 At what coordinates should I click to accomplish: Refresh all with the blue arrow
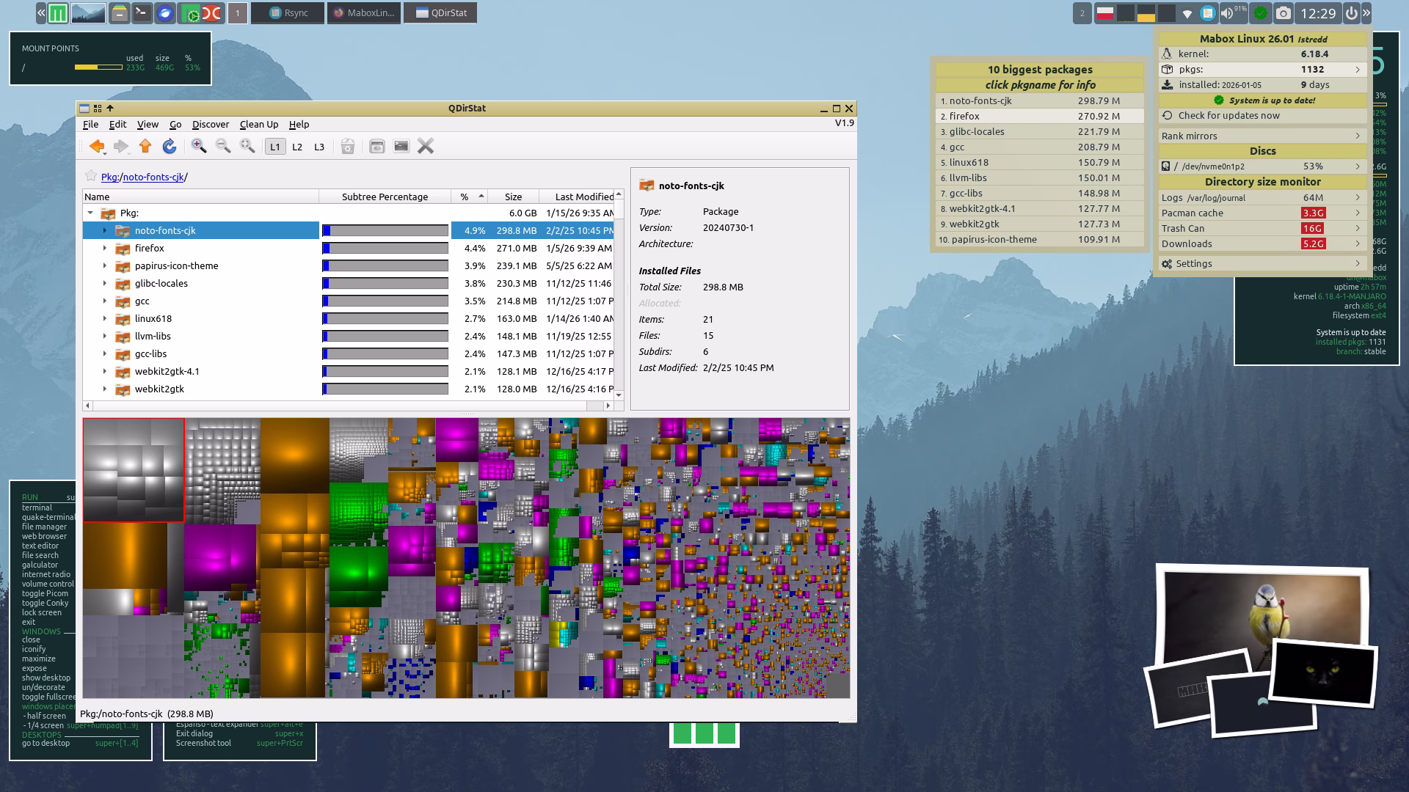pos(170,147)
